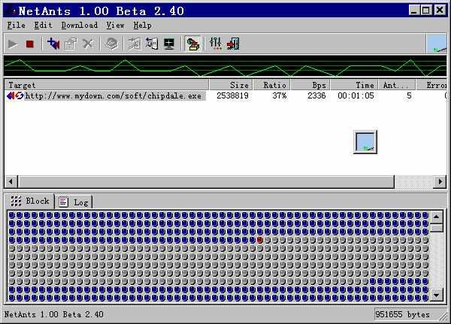Viewport: 451px width, 324px height.
Task: Click the Error column header
Action: 431,85
